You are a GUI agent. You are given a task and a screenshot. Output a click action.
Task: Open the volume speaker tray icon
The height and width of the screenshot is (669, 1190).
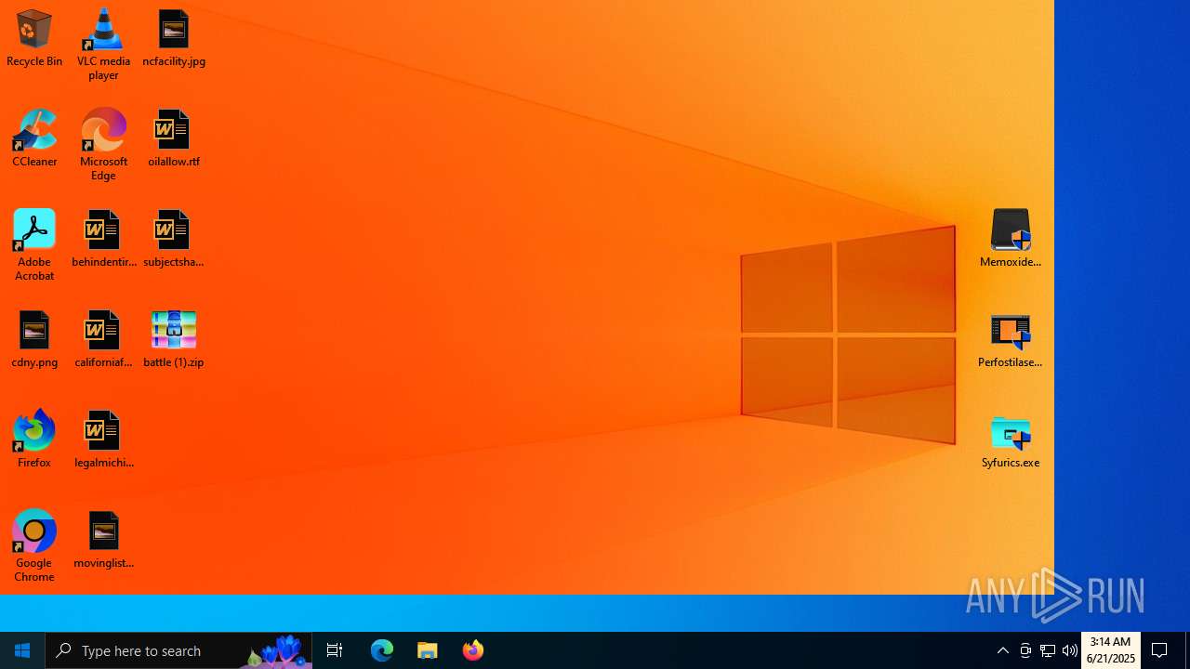pos(1070,650)
